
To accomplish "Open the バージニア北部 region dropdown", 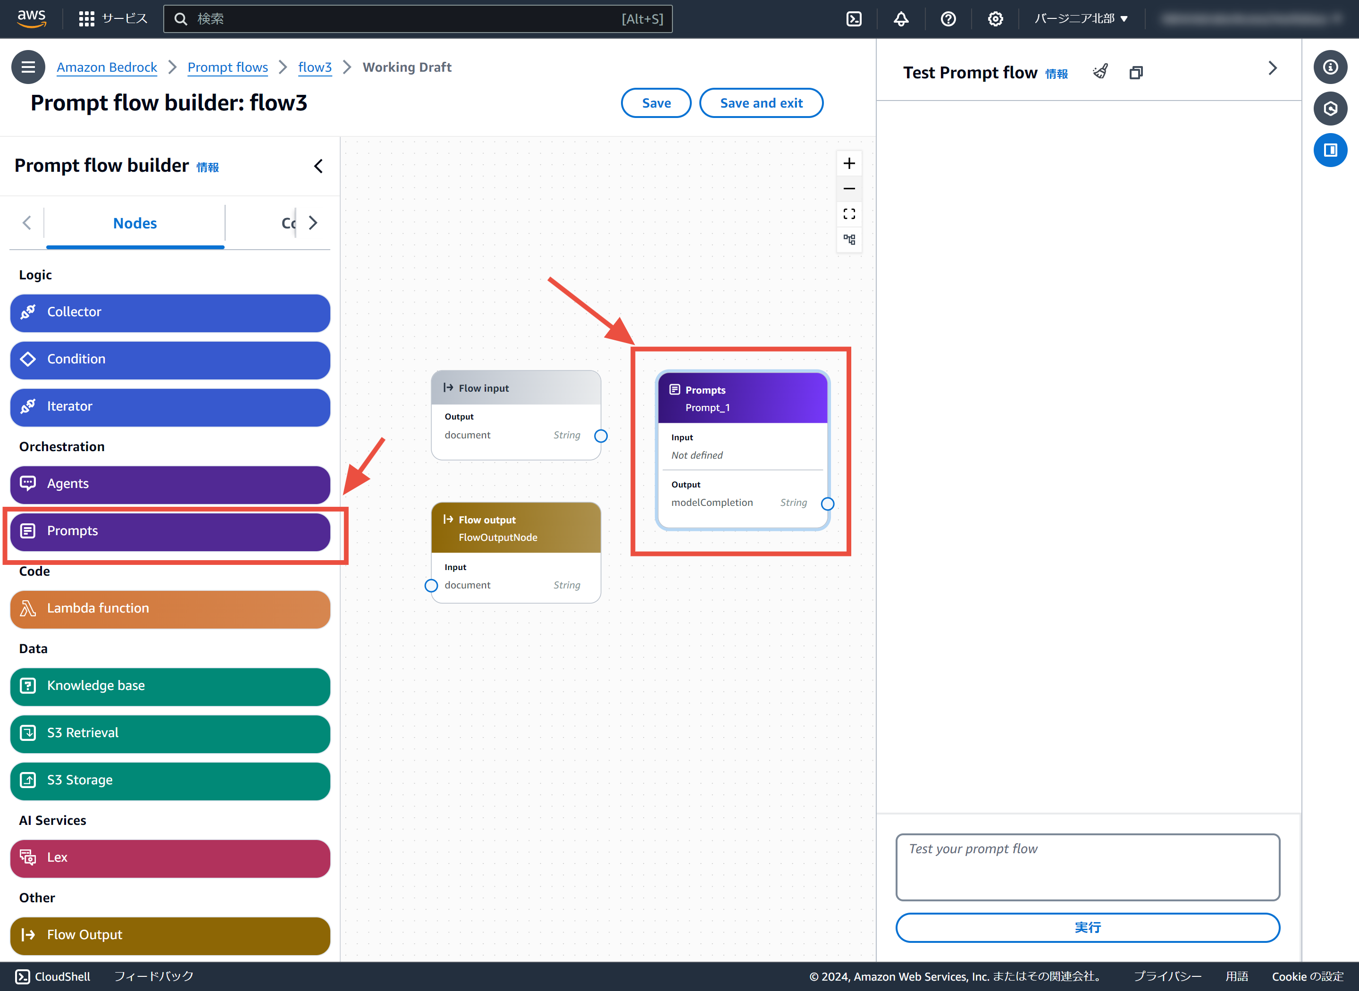I will pos(1080,19).
